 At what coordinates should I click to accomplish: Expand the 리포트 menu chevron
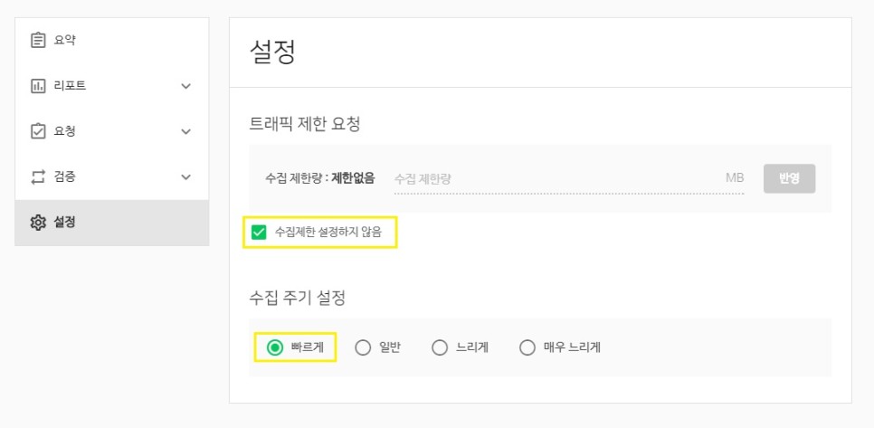(x=186, y=86)
